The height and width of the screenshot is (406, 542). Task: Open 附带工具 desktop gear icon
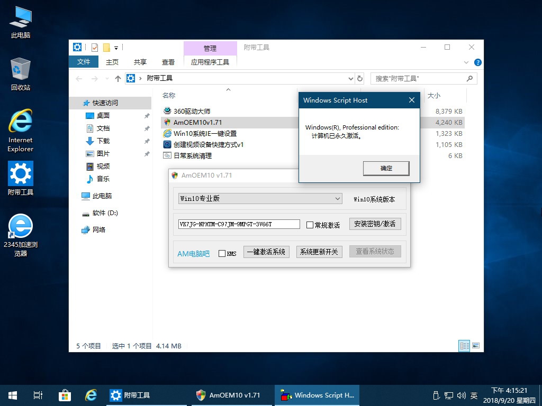21,179
